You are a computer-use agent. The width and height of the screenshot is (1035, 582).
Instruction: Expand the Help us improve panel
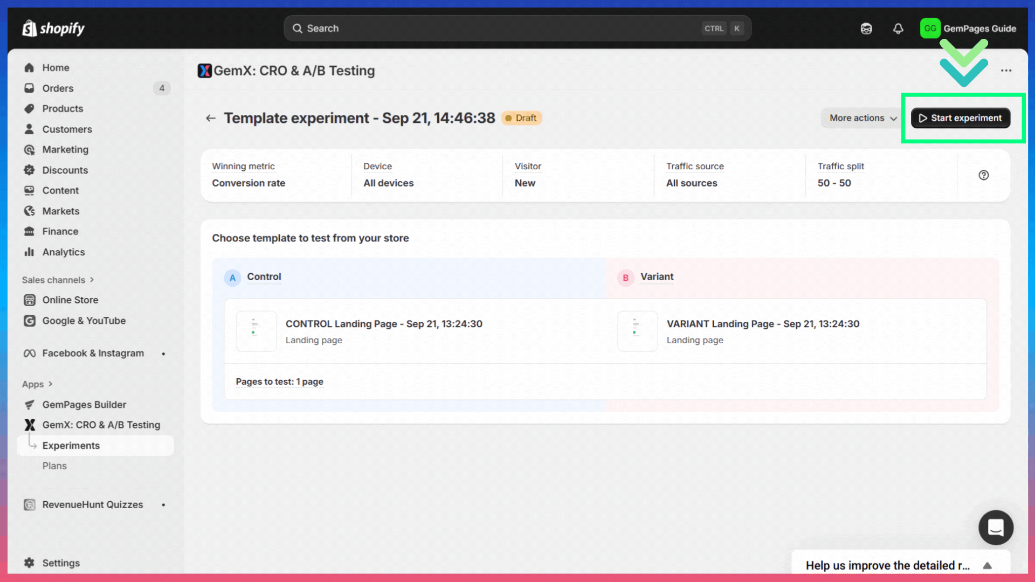tap(987, 565)
